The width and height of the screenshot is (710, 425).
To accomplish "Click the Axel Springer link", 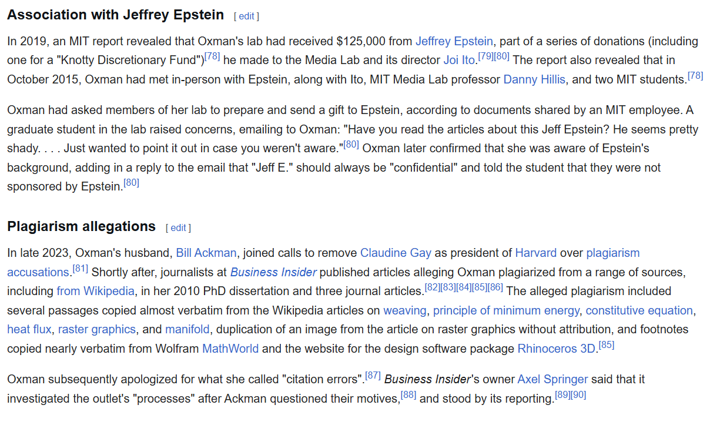I will tap(552, 379).
